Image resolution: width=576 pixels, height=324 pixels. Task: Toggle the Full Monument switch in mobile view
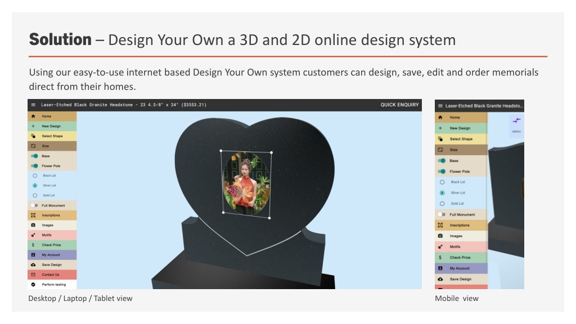442,214
